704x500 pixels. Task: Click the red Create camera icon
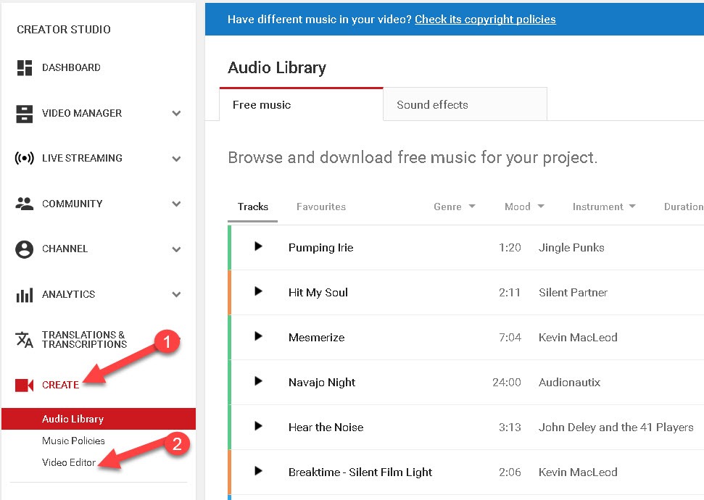pyautogui.click(x=25, y=386)
